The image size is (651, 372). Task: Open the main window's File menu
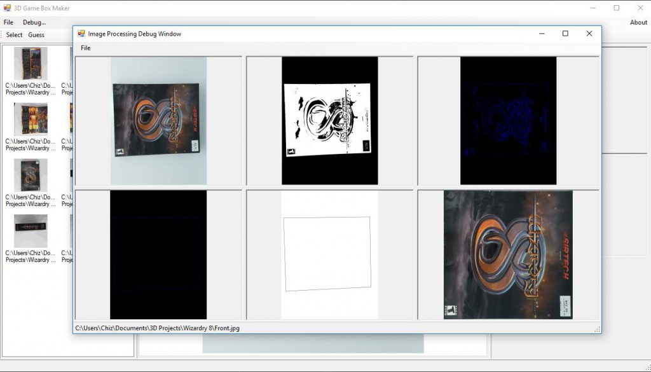[8, 22]
